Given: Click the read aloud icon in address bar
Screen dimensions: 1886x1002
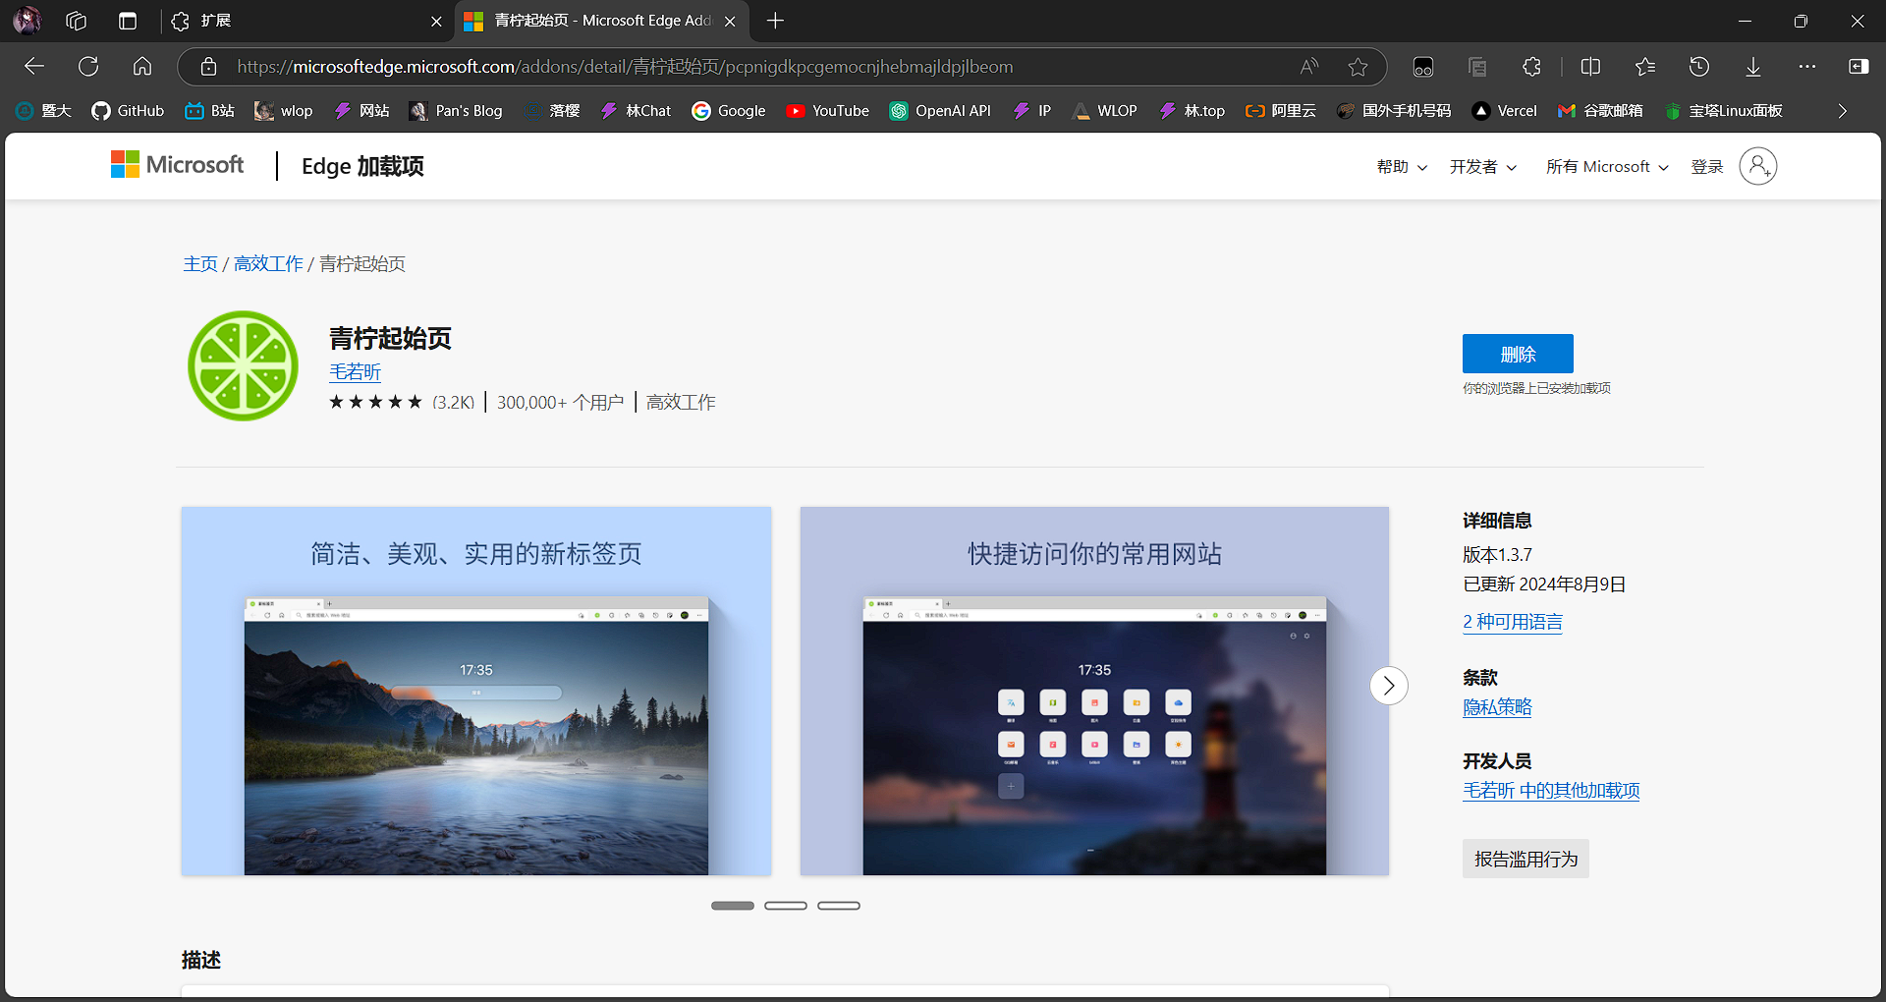Looking at the screenshot, I should point(1308,67).
